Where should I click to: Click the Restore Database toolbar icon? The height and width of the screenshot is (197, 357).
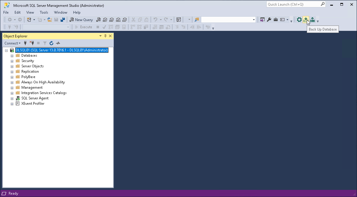tap(312, 19)
